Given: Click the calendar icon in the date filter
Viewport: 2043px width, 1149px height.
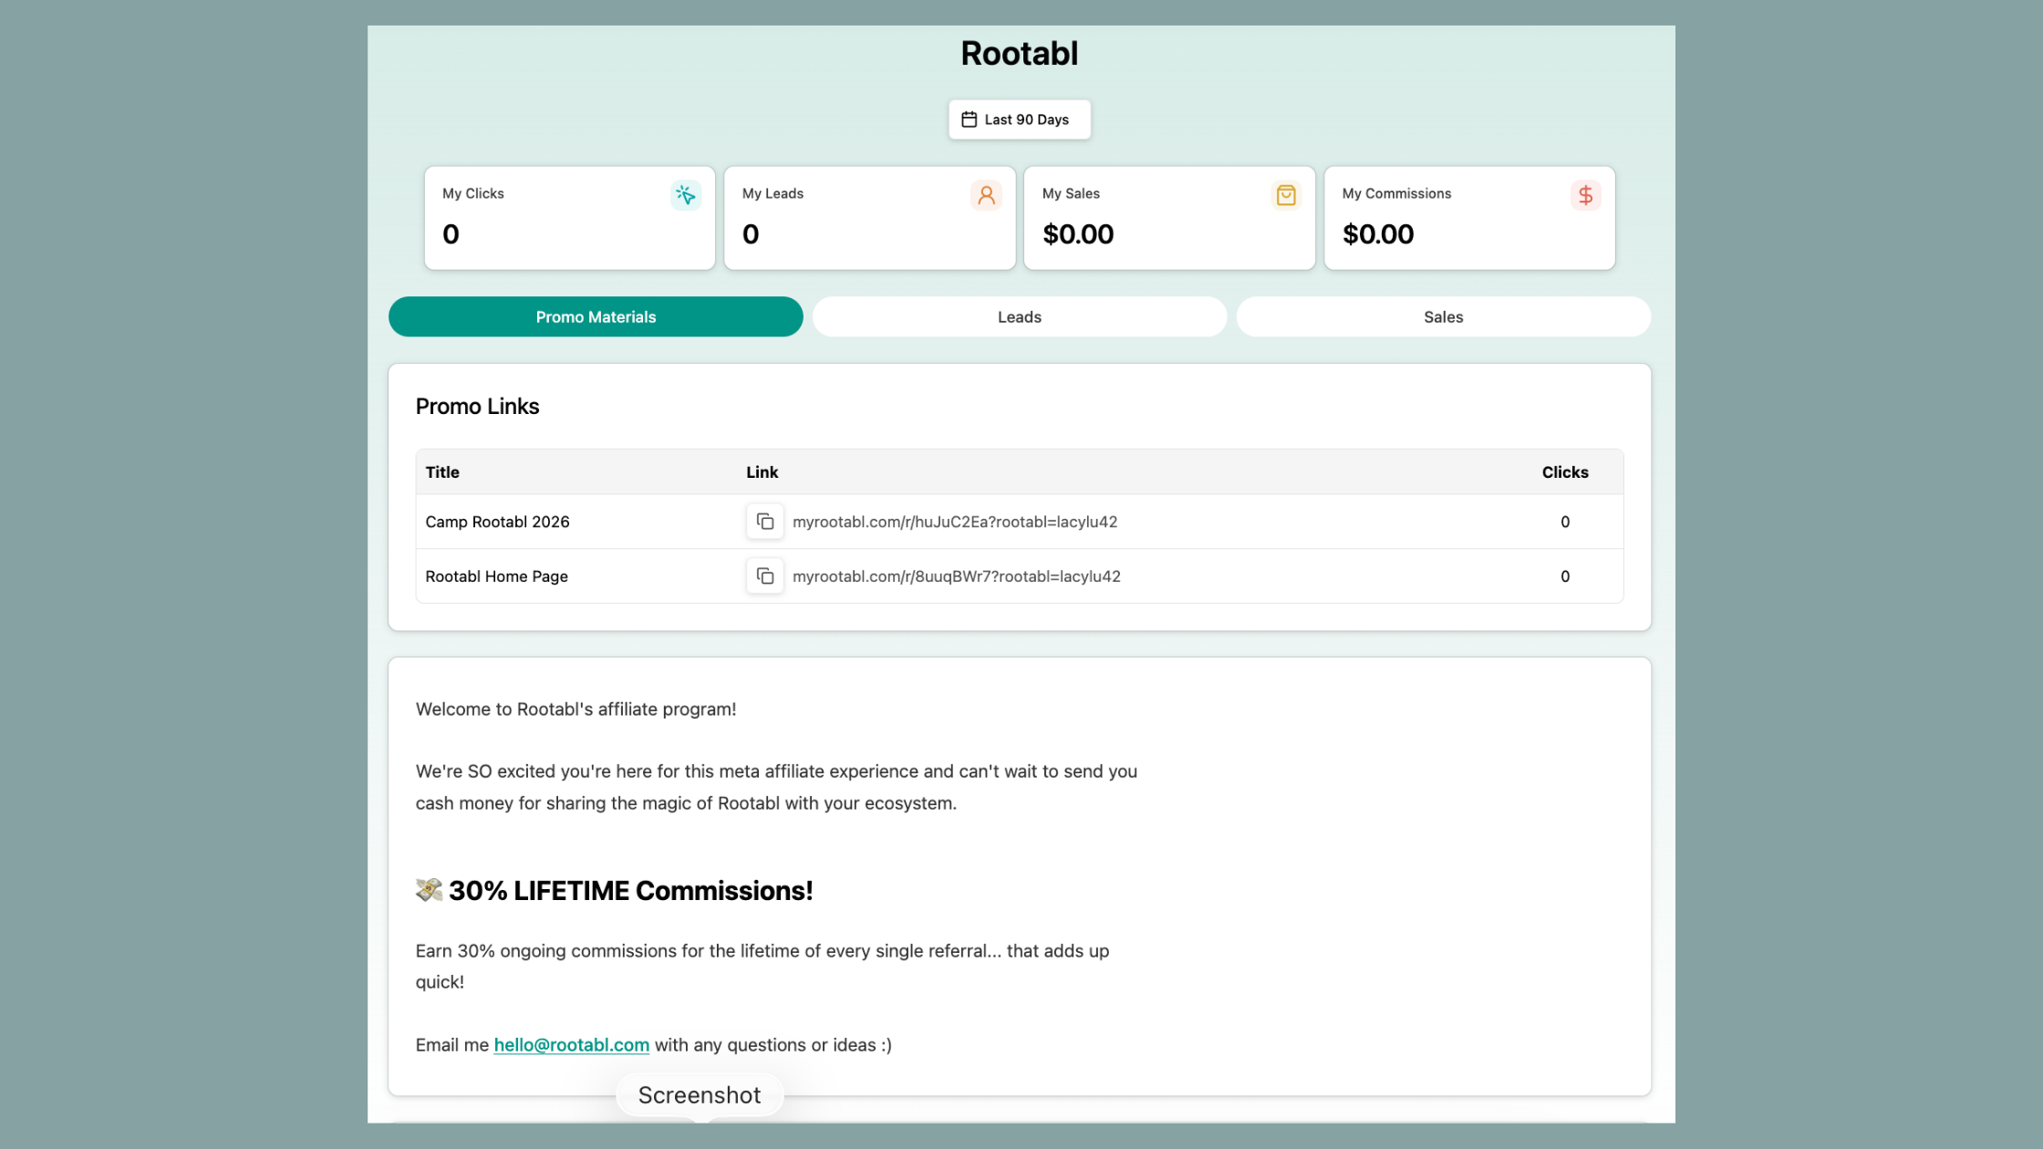Looking at the screenshot, I should pyautogui.click(x=969, y=119).
